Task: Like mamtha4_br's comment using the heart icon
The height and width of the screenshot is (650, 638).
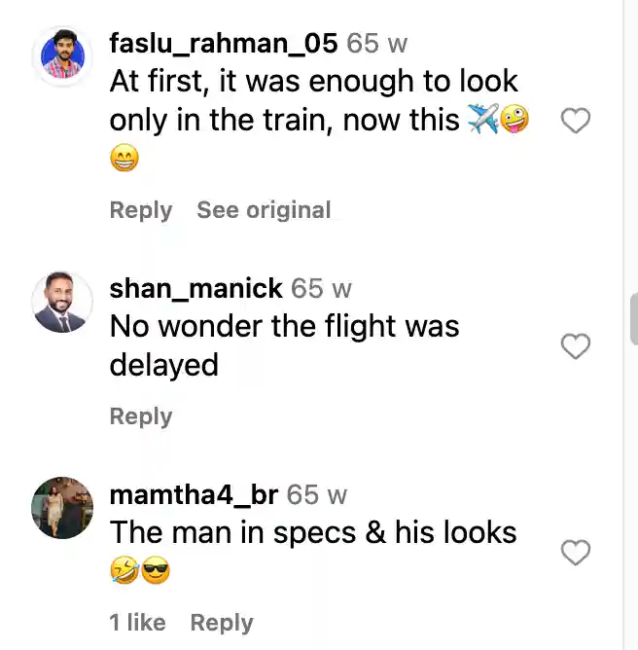Action: pyautogui.click(x=577, y=553)
